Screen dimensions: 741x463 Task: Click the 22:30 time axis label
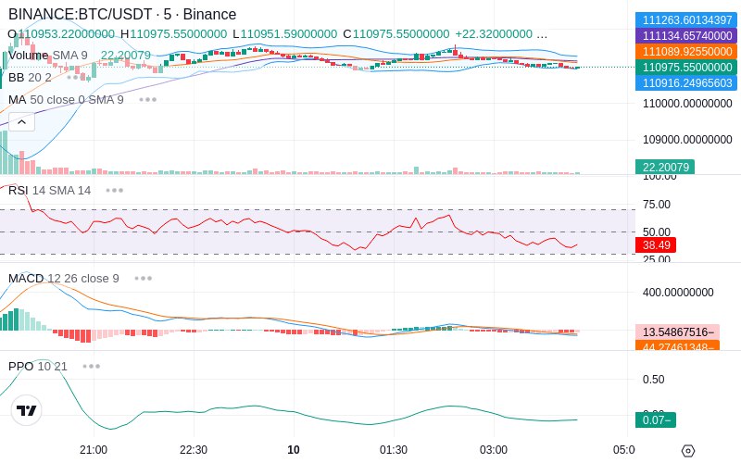194,450
